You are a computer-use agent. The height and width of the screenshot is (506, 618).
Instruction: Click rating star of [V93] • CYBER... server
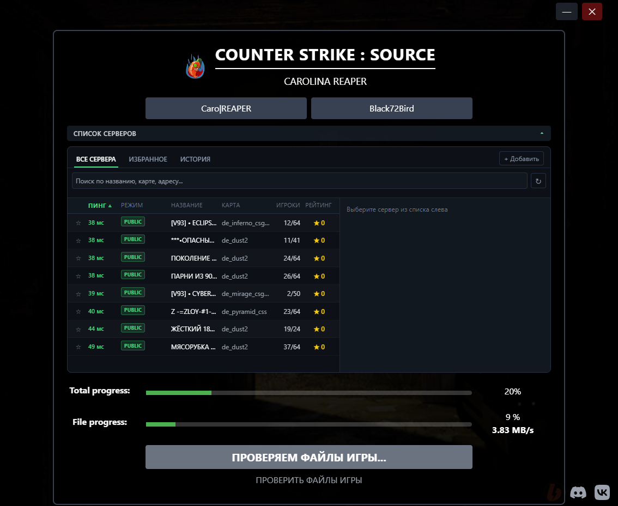coord(317,294)
